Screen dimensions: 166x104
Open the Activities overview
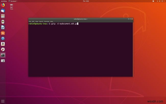pos(4,1)
